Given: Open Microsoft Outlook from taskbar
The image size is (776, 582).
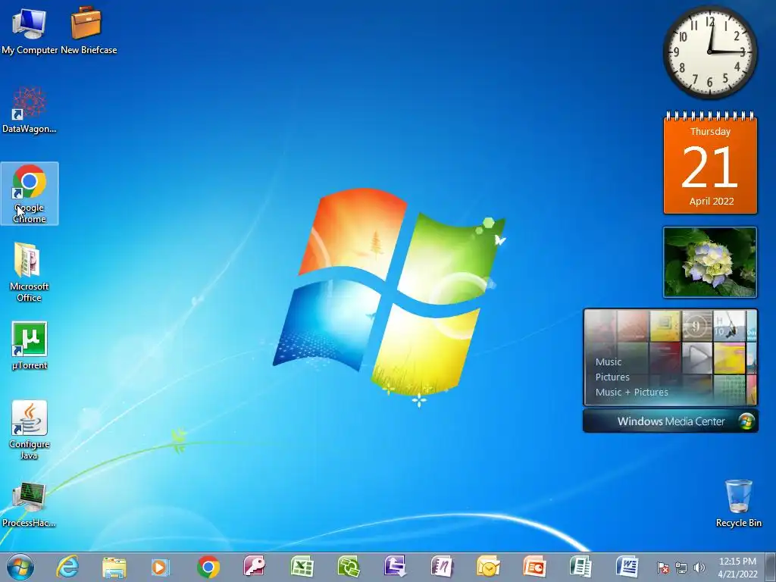Looking at the screenshot, I should [x=488, y=567].
